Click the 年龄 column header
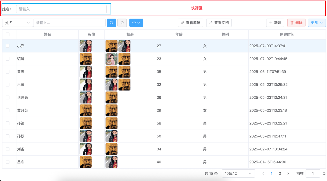The image size is (327, 181). point(179,34)
